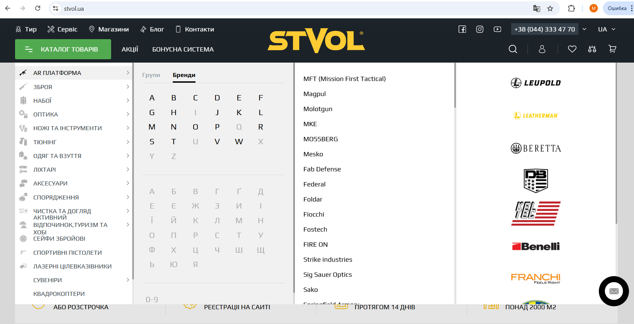
Task: Open the Тир menu item
Action: click(x=26, y=29)
